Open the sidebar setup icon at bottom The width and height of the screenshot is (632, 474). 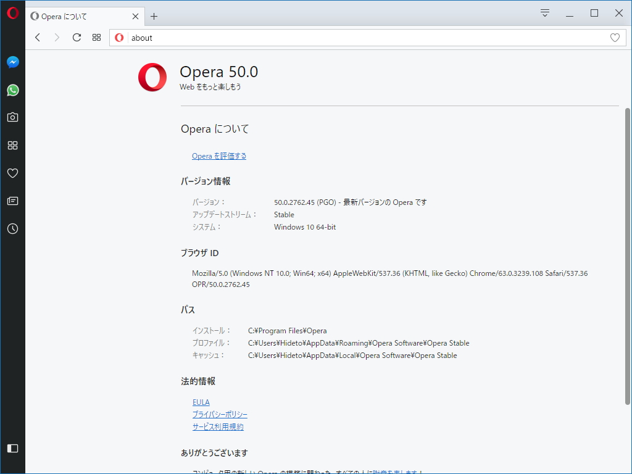click(12, 448)
